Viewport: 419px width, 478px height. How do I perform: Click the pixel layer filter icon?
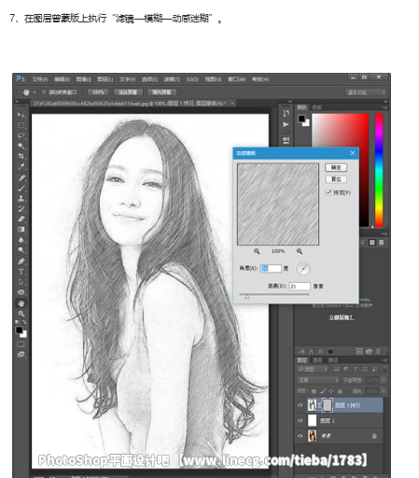(337, 369)
